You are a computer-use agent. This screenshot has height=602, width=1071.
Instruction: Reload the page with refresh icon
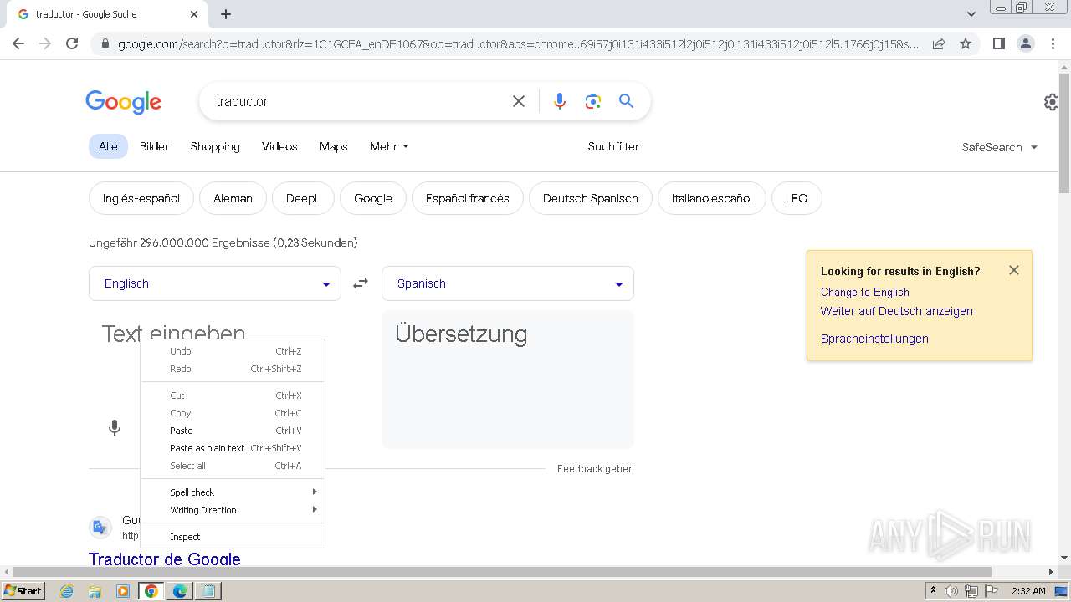(72, 43)
